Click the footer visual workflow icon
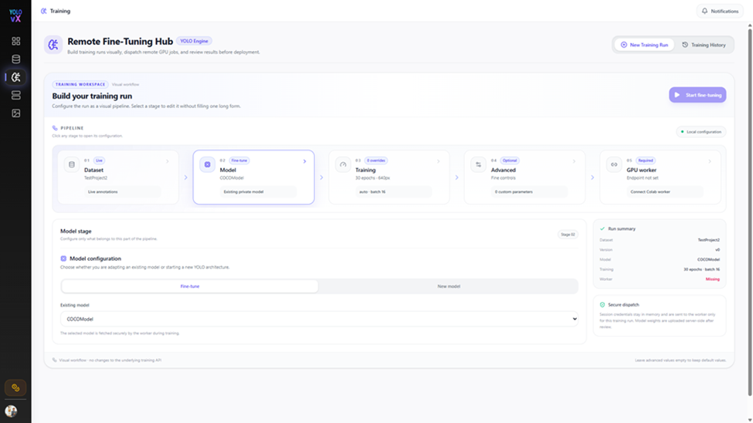 tap(54, 360)
